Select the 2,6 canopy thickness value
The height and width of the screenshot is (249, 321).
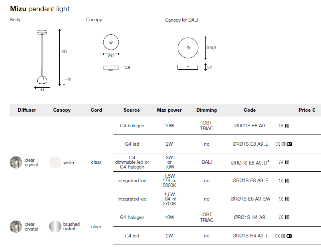tap(127, 68)
